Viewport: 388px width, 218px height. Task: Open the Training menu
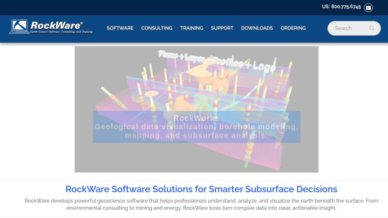191,28
